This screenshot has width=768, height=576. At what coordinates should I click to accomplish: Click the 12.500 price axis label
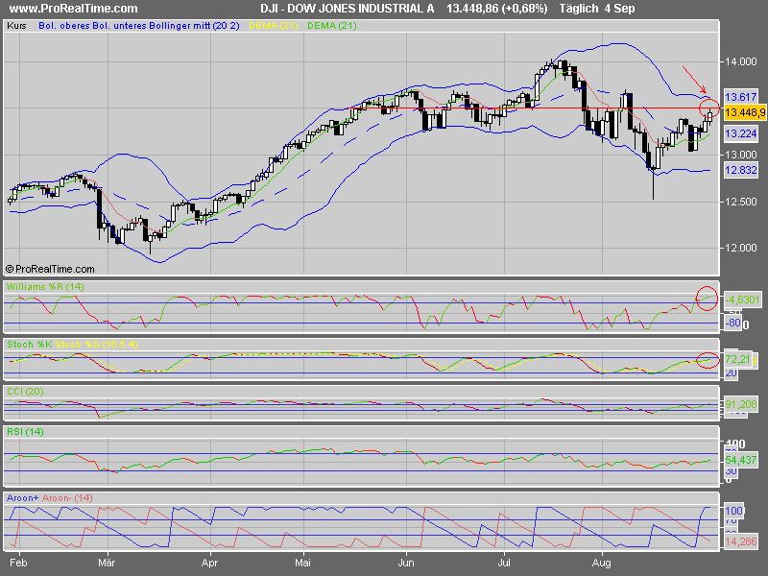740,202
